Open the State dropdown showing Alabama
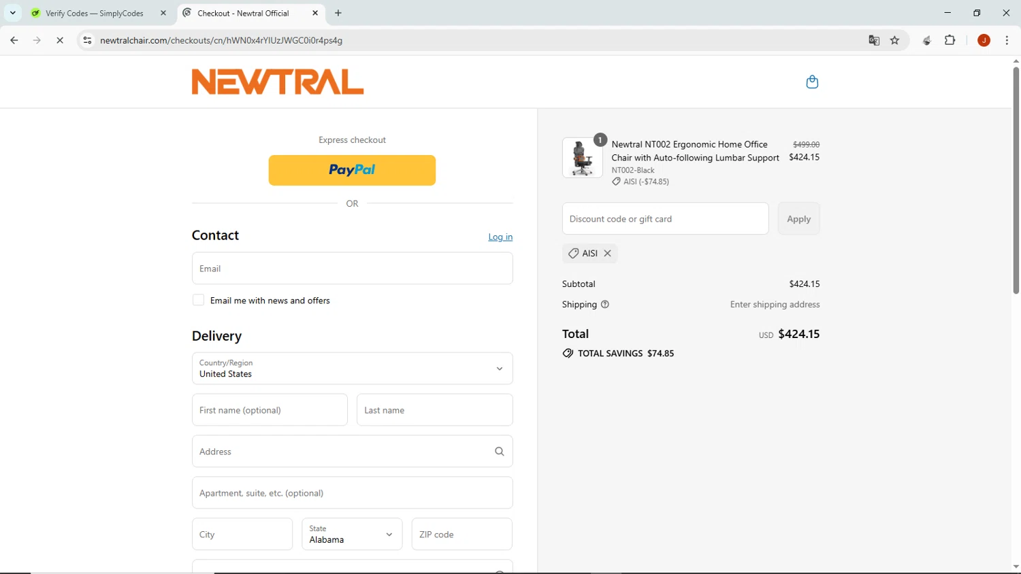 pos(352,535)
